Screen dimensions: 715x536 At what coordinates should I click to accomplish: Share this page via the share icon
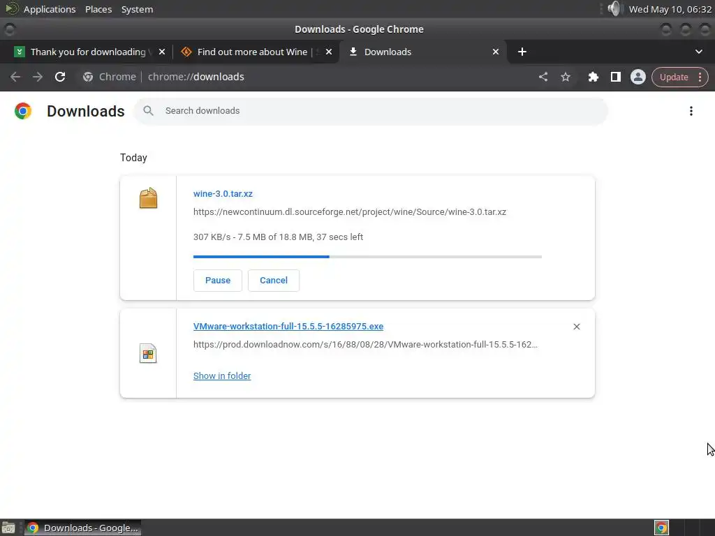click(x=543, y=77)
